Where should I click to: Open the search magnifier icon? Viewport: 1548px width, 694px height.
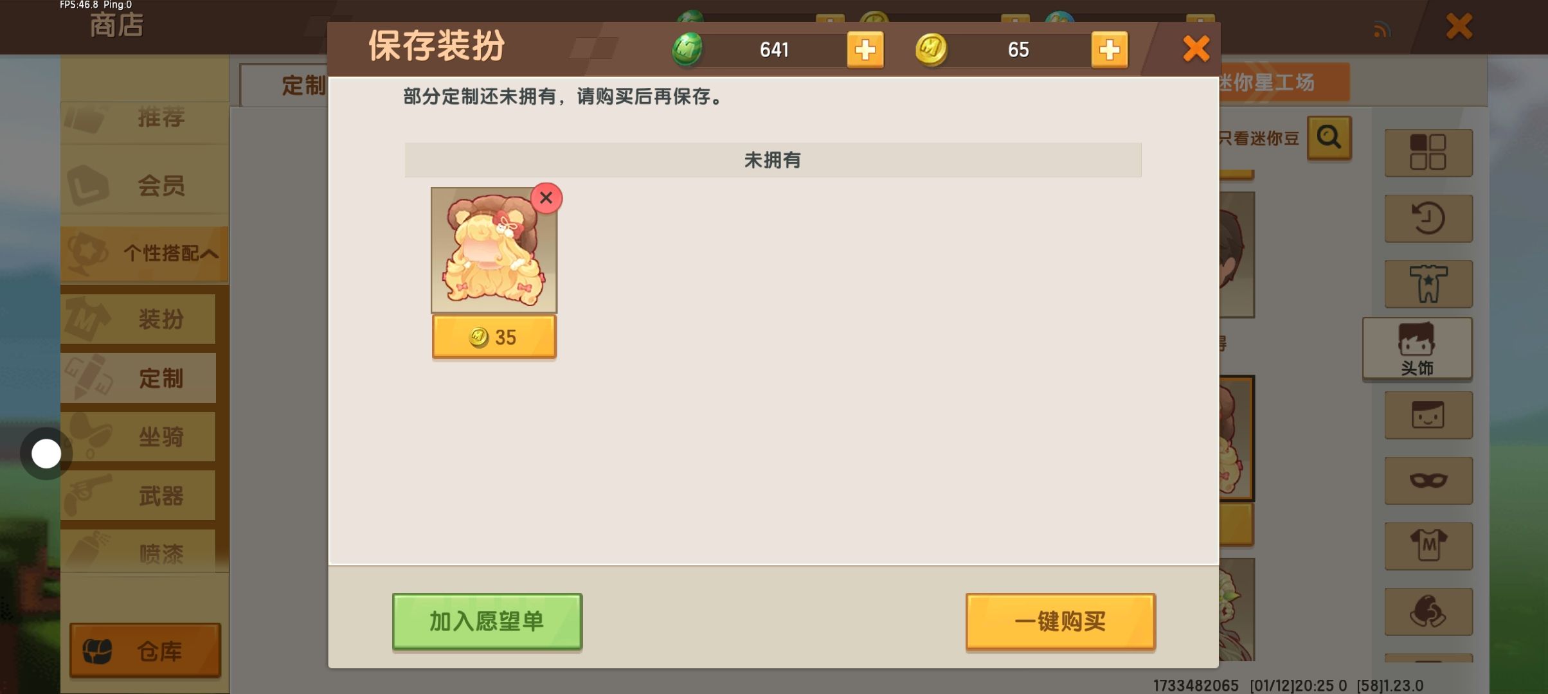click(x=1329, y=138)
